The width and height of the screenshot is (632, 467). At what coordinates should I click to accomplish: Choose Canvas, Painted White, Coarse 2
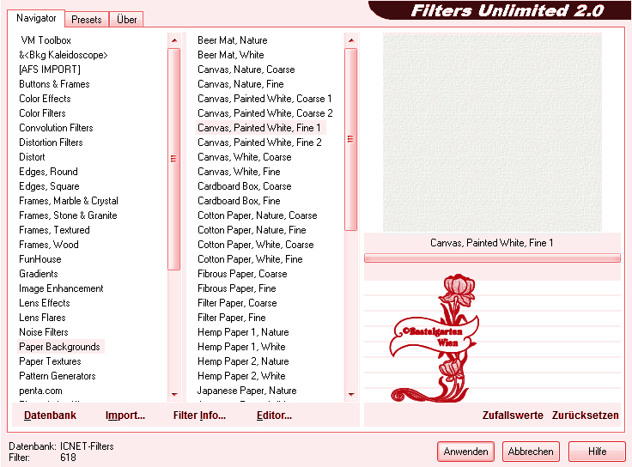265,112
